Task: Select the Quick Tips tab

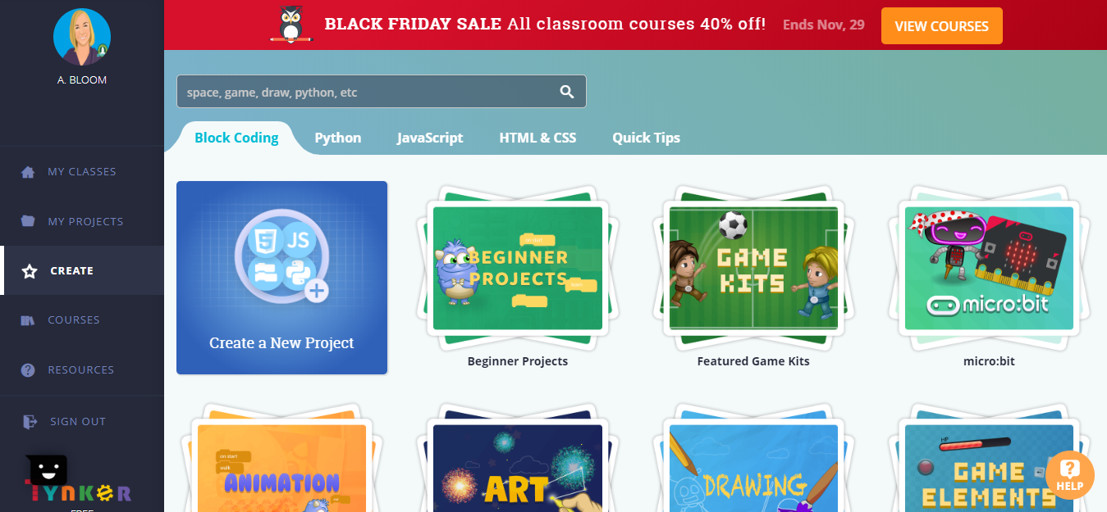Action: [646, 138]
